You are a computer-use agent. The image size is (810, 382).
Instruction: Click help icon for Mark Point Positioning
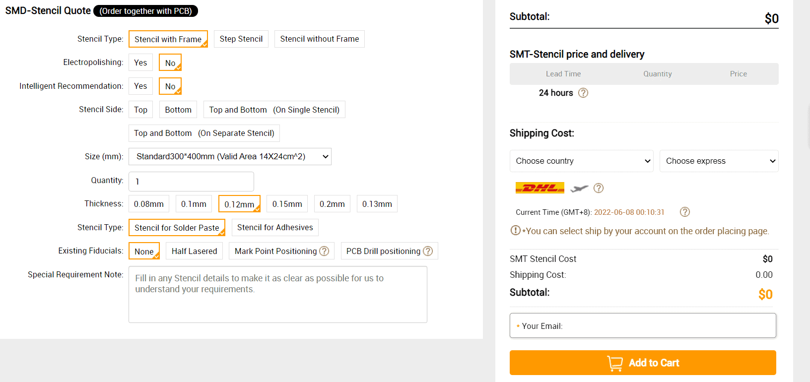(324, 251)
